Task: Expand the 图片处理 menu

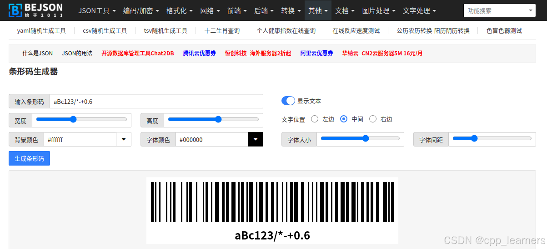Action: pyautogui.click(x=379, y=10)
